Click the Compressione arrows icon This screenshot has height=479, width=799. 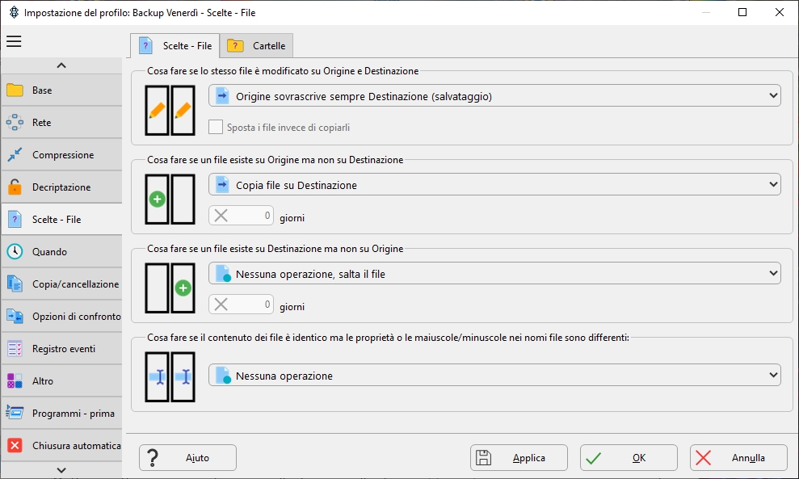tap(15, 155)
